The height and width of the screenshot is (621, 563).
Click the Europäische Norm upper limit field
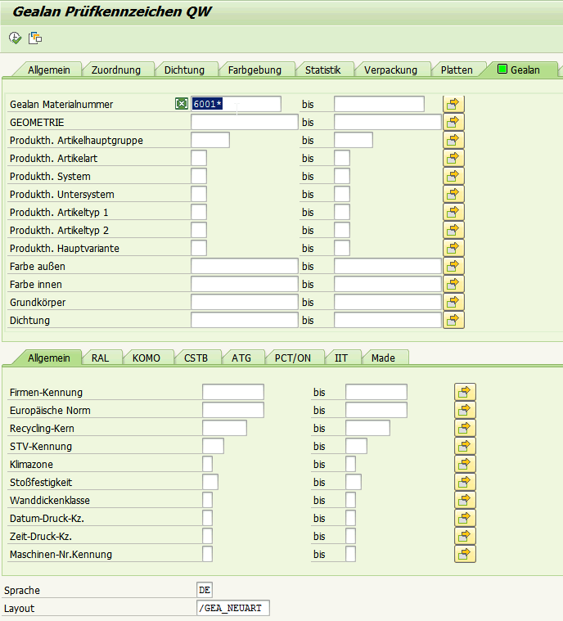[x=376, y=410]
